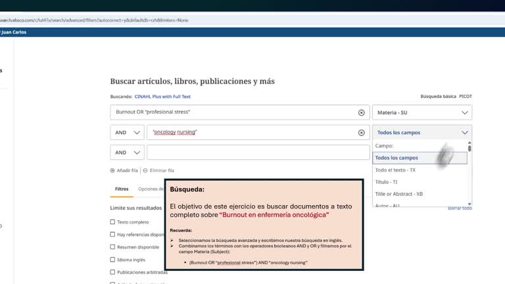Open the AND operator dropdown on second row

(127, 132)
